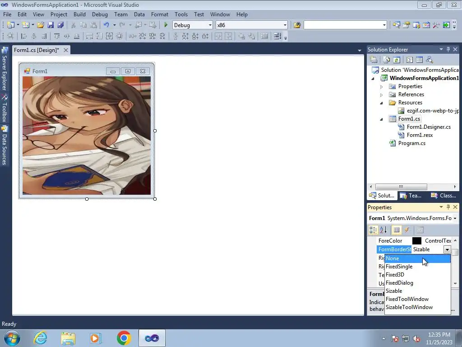
Task: Switch to Class View tab
Action: click(x=444, y=196)
